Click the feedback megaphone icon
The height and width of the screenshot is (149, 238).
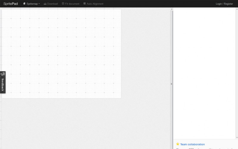pyautogui.click(x=2, y=74)
